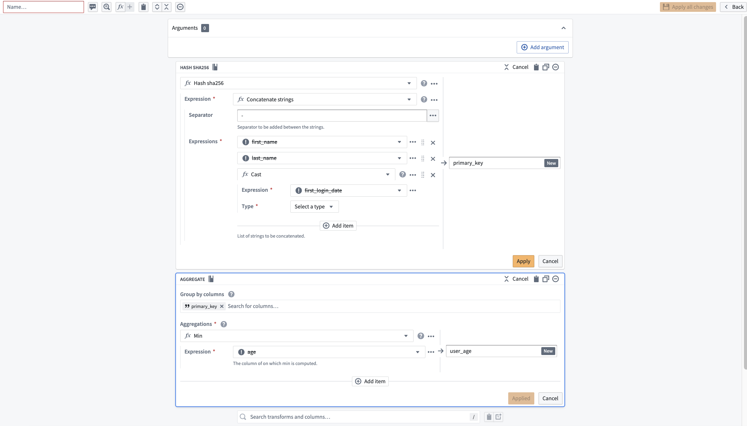Click the vertical scrollbar on right edge

[x=745, y=193]
